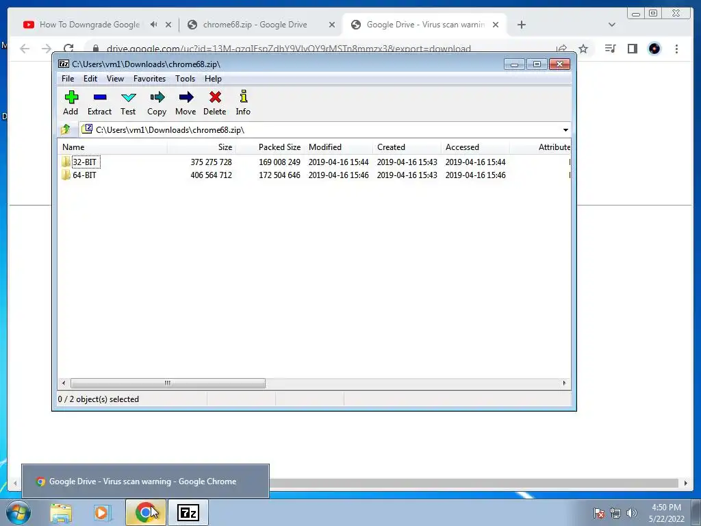The width and height of the screenshot is (701, 526).
Task: Expand Chrome tab search chevron
Action: tap(612, 25)
